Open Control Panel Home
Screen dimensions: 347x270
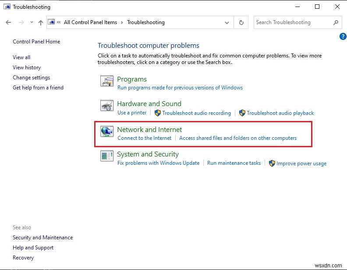[36, 42]
